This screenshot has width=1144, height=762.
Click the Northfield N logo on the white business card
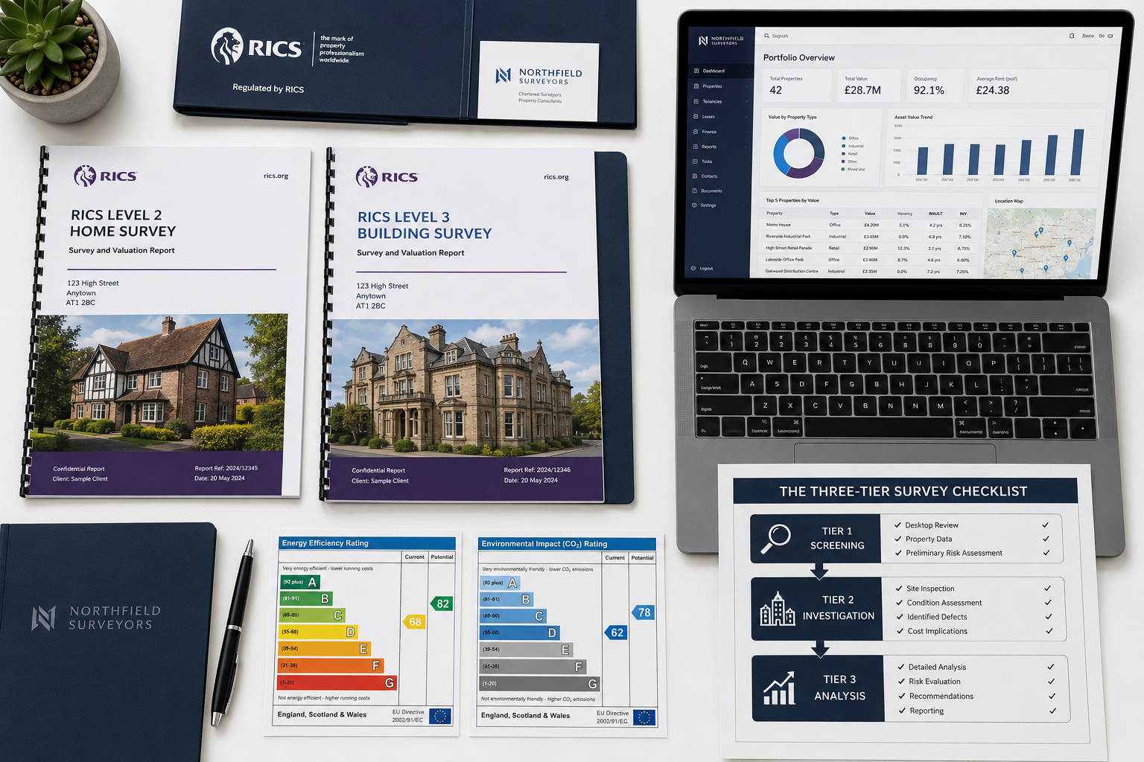(x=503, y=75)
